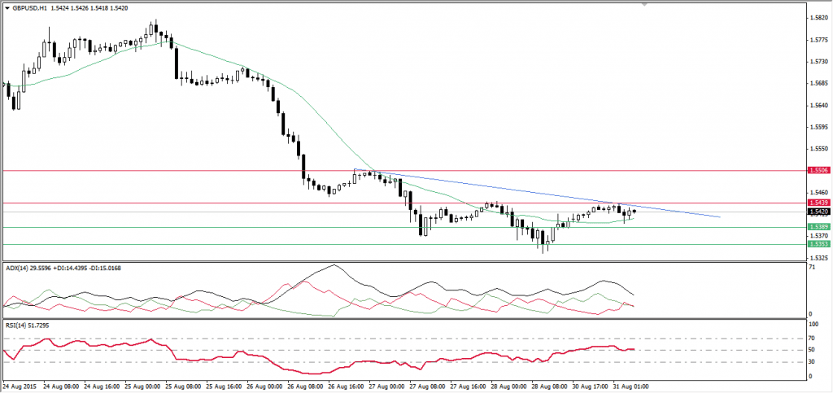Click the red 1.5439 price tag

818,202
